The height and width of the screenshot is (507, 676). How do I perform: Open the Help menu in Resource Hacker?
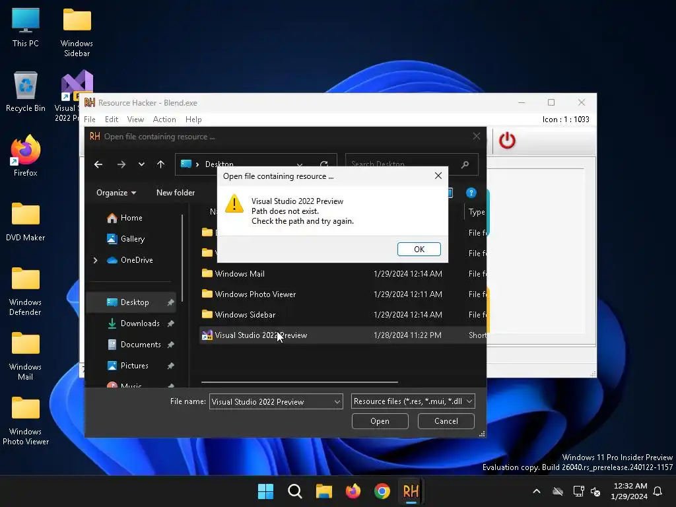(193, 119)
